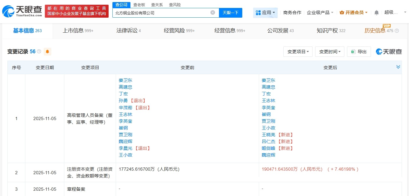Clear the search box using the ⊗ icon
The width and height of the screenshot is (409, 196).
click(x=212, y=12)
